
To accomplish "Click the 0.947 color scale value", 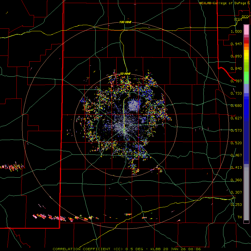I will tap(236, 44).
